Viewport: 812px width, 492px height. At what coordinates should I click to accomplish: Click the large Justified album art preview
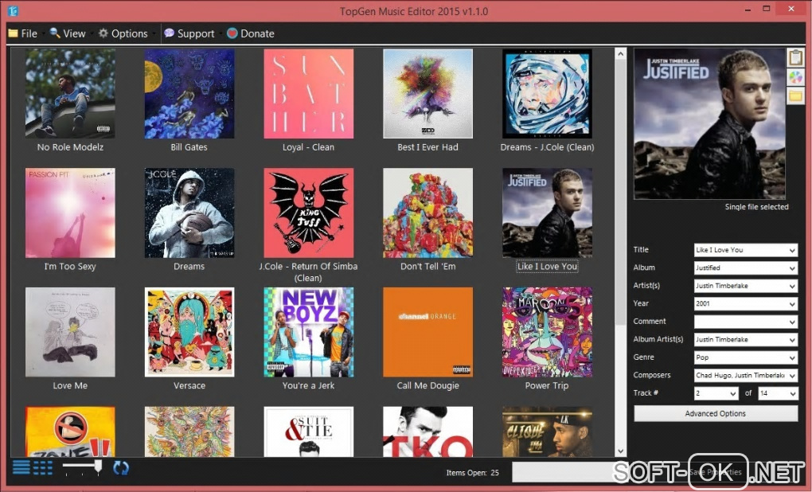tap(709, 123)
